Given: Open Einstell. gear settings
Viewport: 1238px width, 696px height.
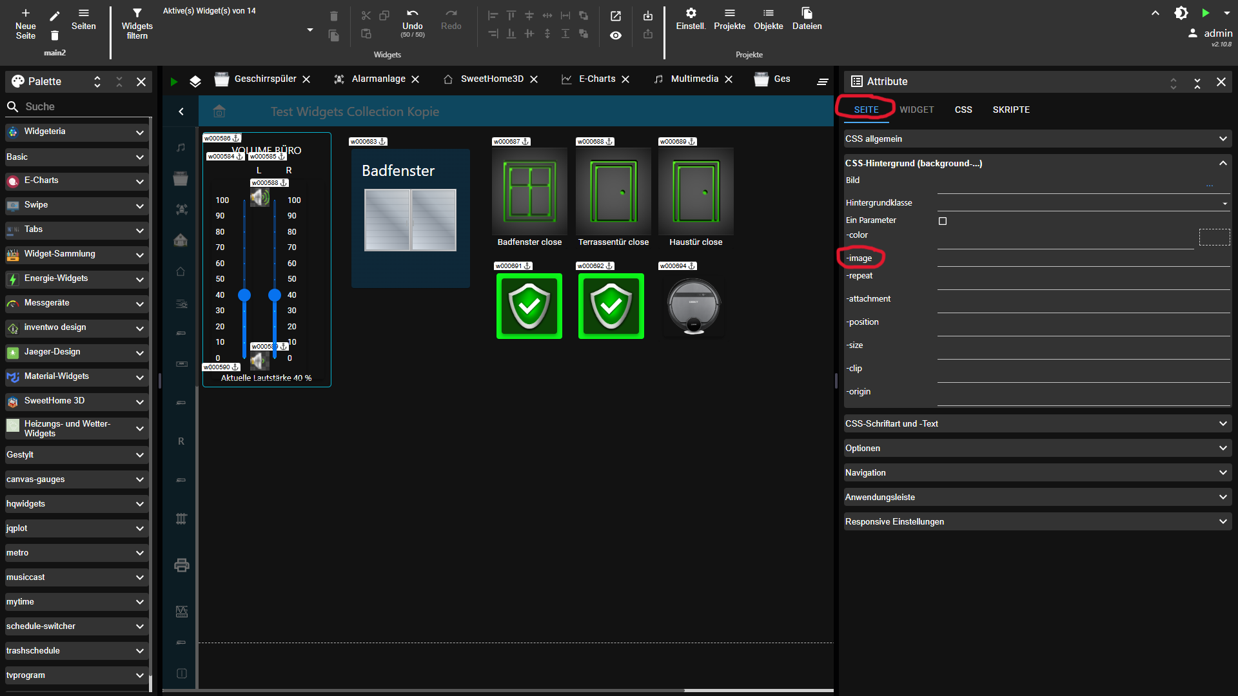Looking at the screenshot, I should 691,13.
